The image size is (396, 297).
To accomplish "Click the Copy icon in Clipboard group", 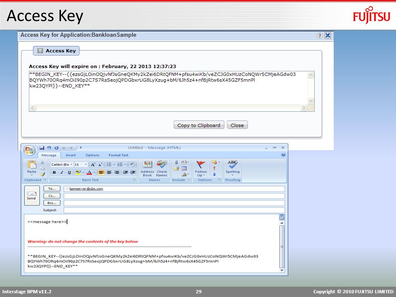I will tap(42, 168).
